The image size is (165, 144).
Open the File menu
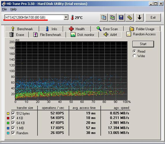pos(4,9)
